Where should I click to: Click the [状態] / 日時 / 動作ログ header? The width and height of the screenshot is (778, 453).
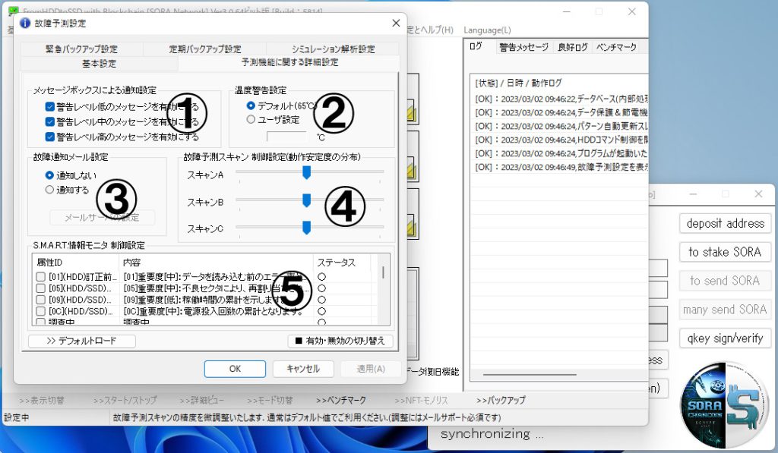[x=518, y=83]
